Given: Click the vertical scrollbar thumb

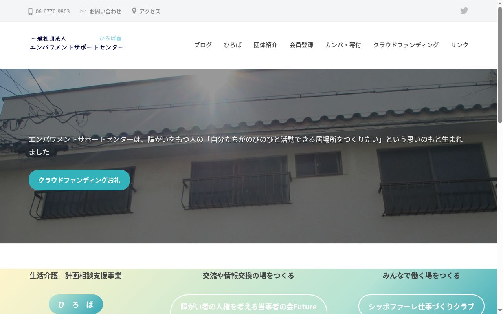Looking at the screenshot, I should [500, 65].
